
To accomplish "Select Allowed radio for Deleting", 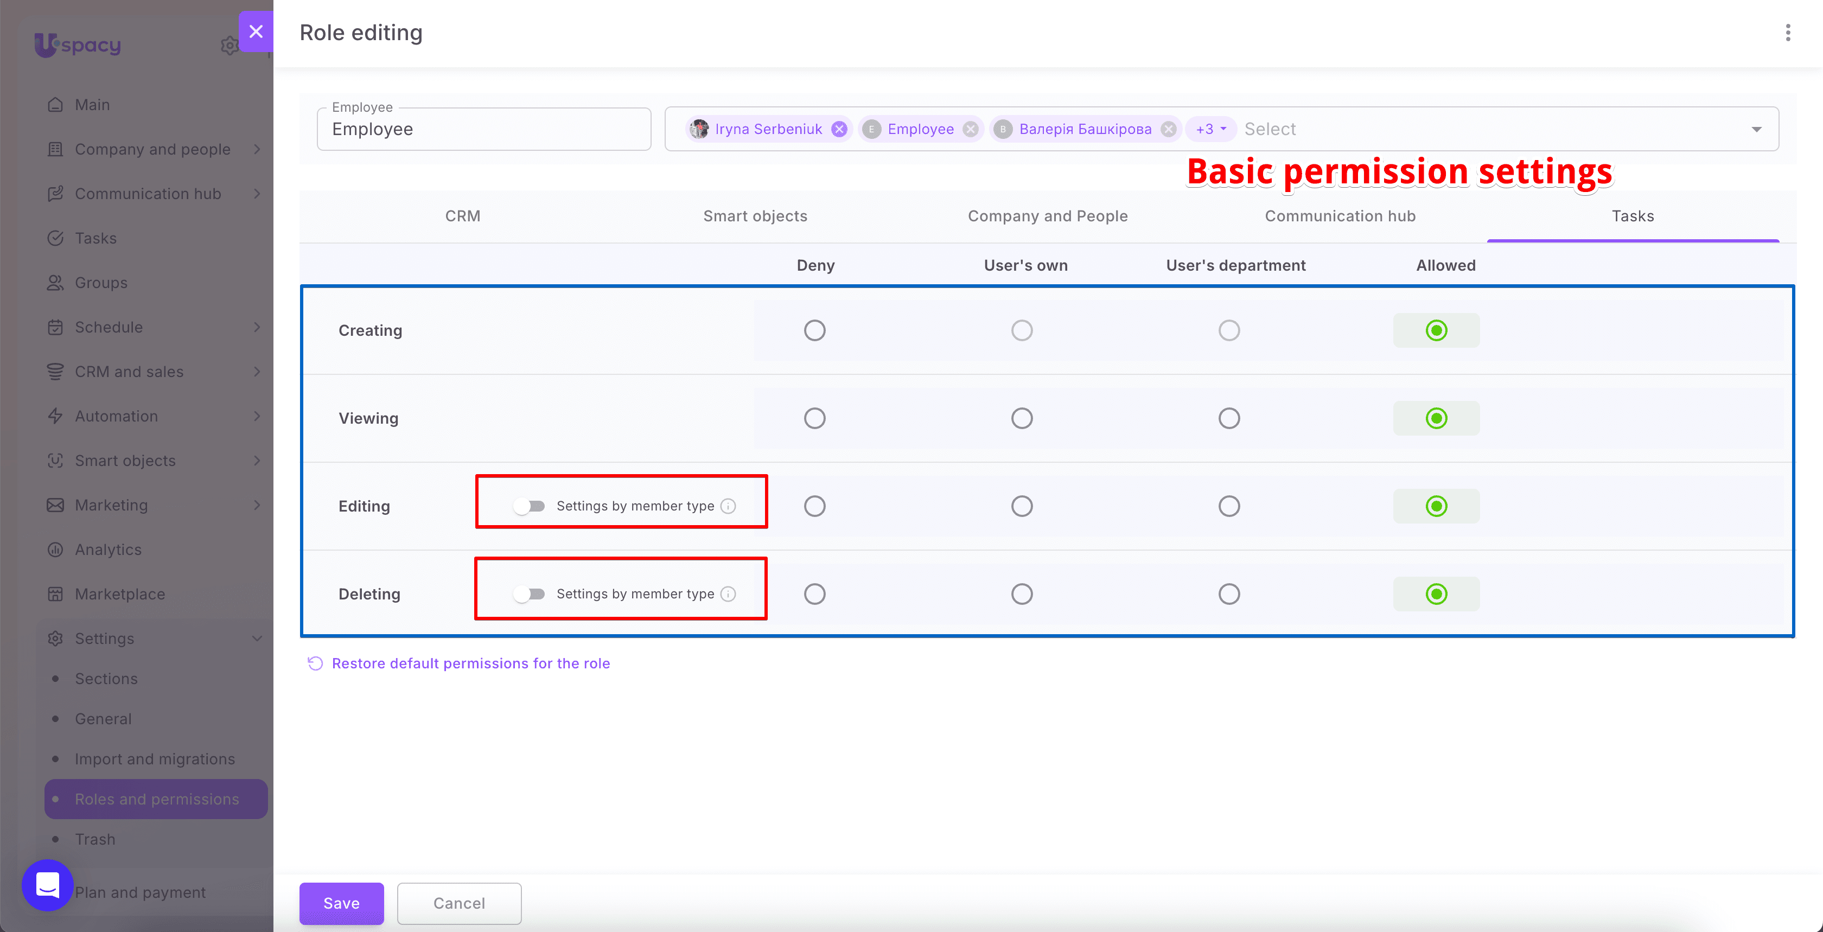I will click(x=1437, y=593).
